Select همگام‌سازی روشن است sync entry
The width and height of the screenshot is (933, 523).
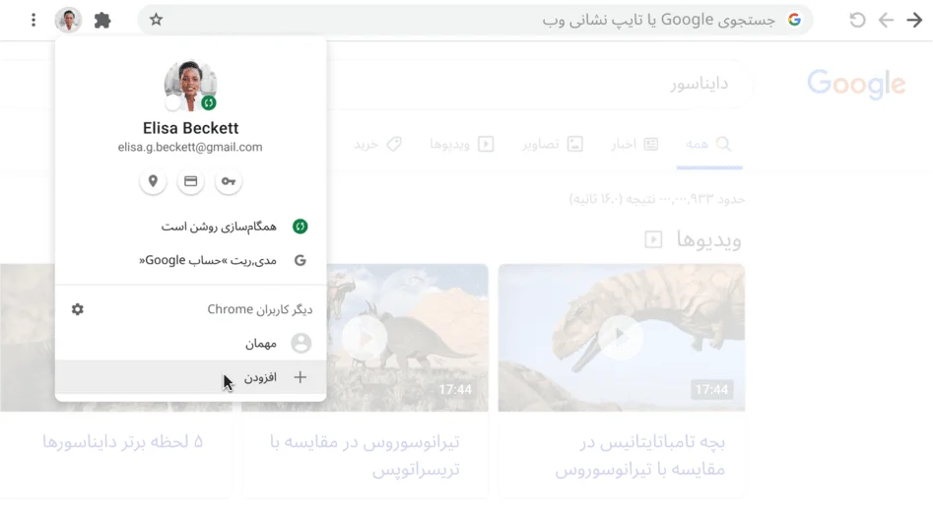tap(190, 227)
